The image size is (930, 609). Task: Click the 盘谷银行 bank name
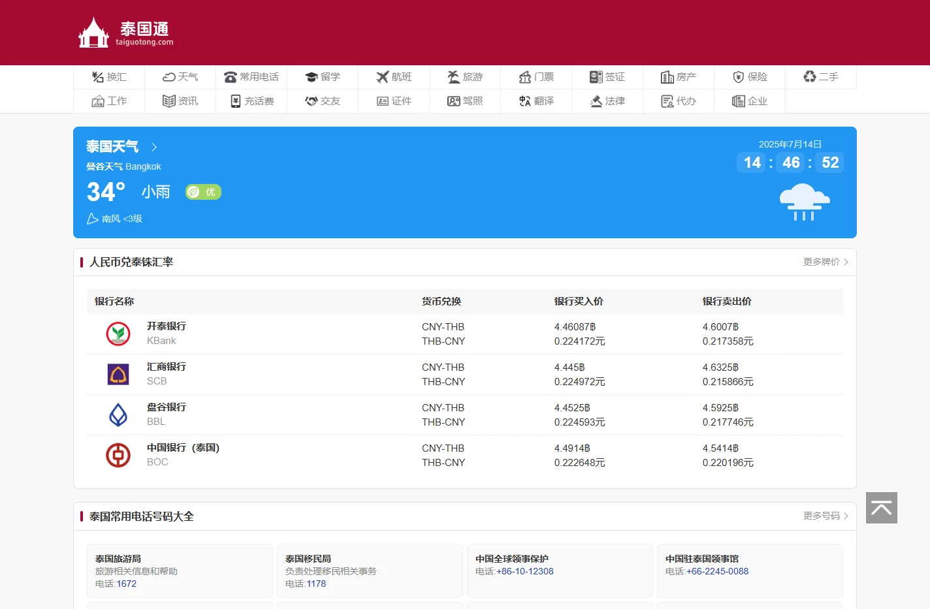[x=167, y=407]
